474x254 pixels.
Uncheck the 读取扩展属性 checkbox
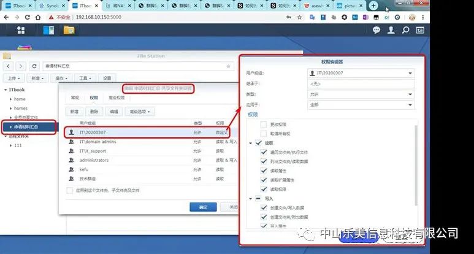point(263,180)
